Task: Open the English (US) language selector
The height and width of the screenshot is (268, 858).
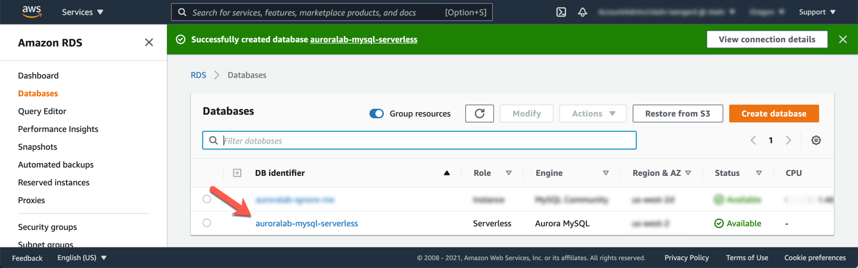Action: 82,258
